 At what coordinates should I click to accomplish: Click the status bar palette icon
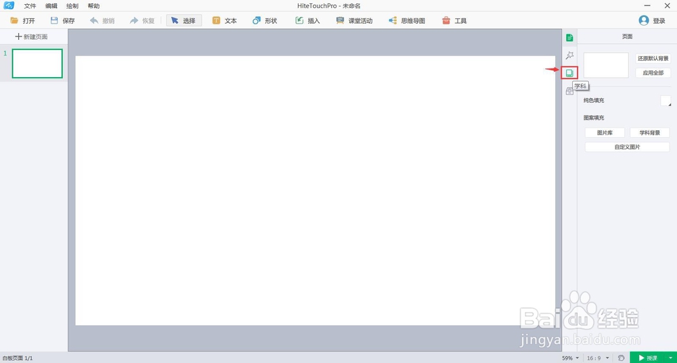coord(621,358)
